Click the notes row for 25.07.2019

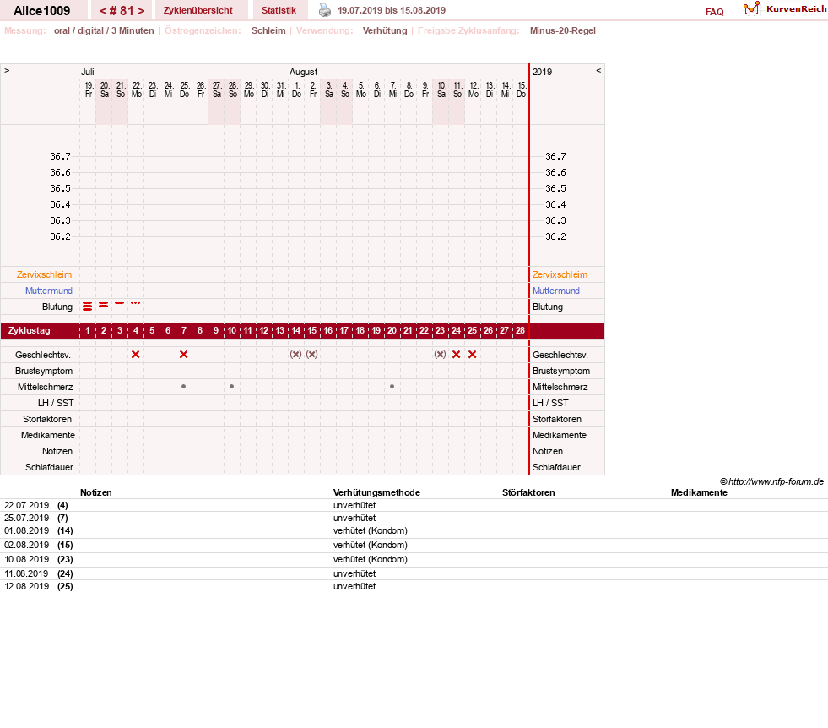pos(414,519)
